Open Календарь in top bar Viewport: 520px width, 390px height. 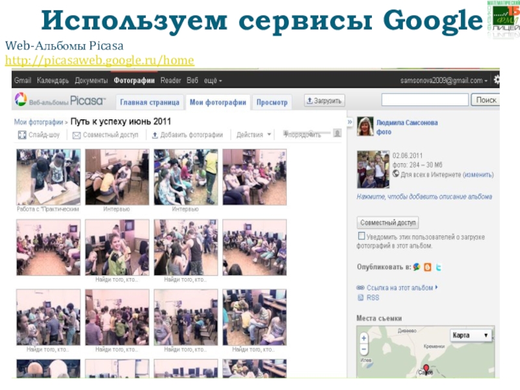(x=53, y=81)
